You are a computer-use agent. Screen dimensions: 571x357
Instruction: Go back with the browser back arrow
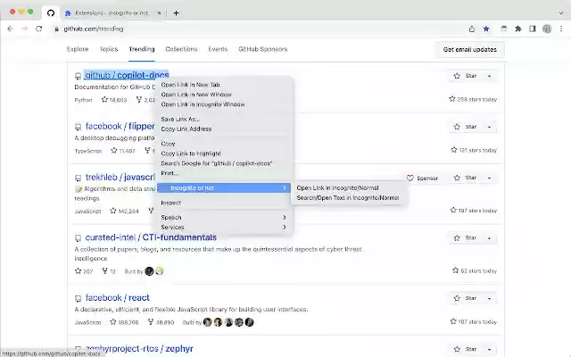click(x=10, y=29)
